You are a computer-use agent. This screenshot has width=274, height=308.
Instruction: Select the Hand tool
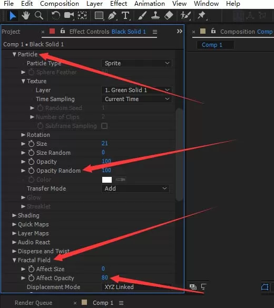point(25,16)
